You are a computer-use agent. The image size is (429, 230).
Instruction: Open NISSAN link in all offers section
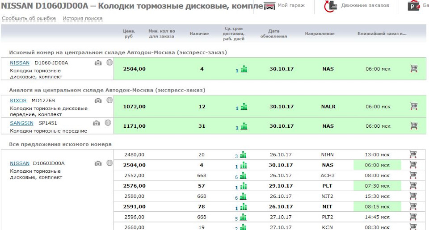[x=20, y=163]
